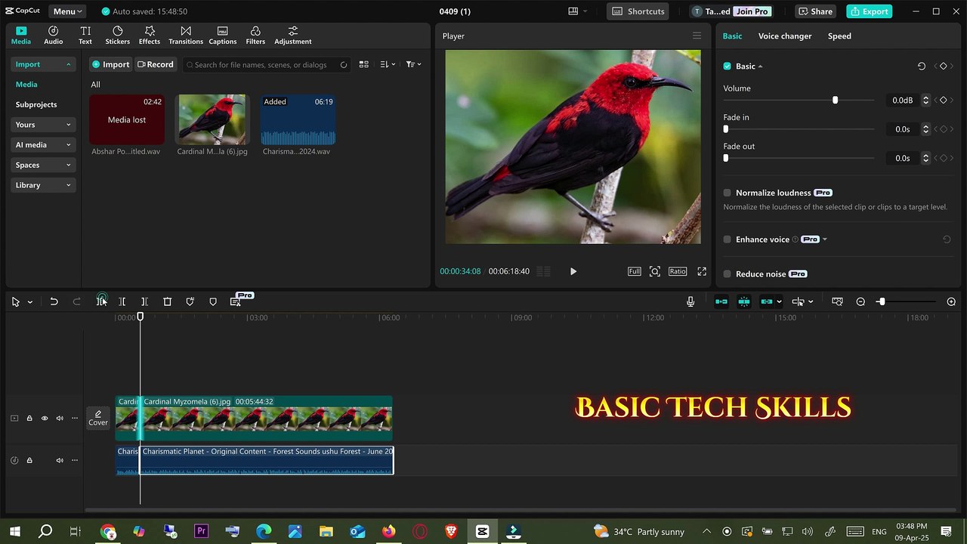Hide the video track with eye icon
This screenshot has width=967, height=544.
tap(45, 418)
